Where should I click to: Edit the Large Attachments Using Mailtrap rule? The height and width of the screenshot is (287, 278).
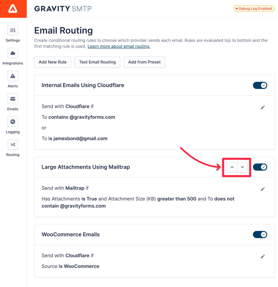click(x=263, y=189)
